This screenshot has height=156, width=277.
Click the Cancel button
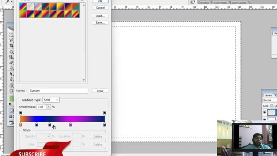pyautogui.click(x=100, y=8)
